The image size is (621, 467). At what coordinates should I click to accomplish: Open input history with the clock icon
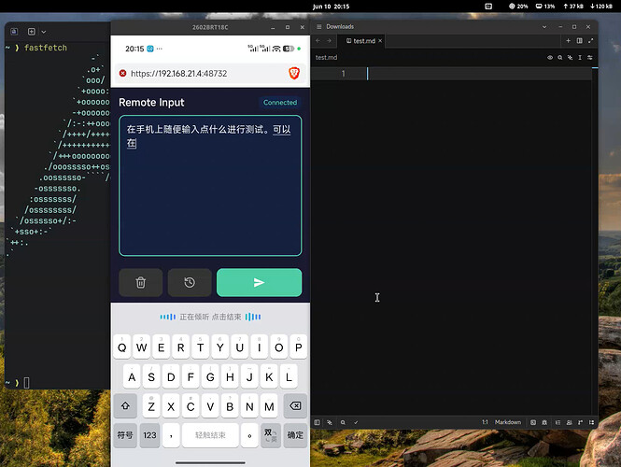point(190,282)
